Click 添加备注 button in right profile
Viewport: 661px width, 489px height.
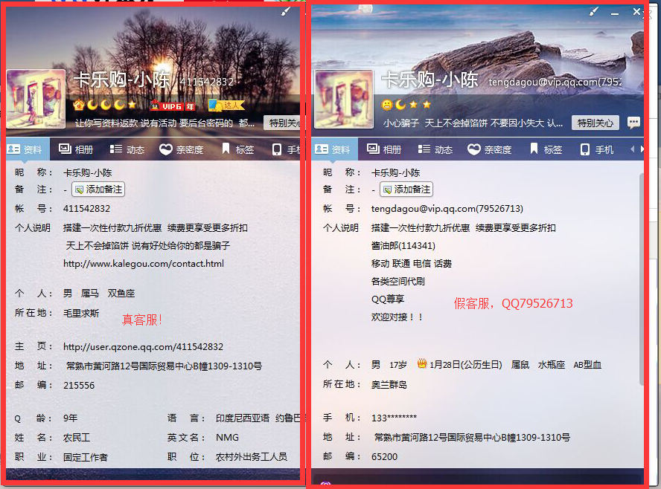(406, 190)
